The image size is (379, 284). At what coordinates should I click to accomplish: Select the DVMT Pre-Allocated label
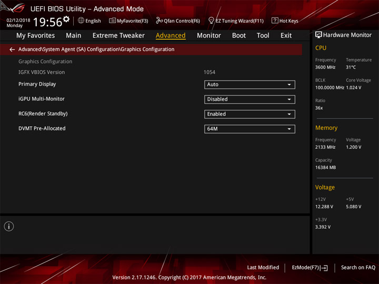42,128
